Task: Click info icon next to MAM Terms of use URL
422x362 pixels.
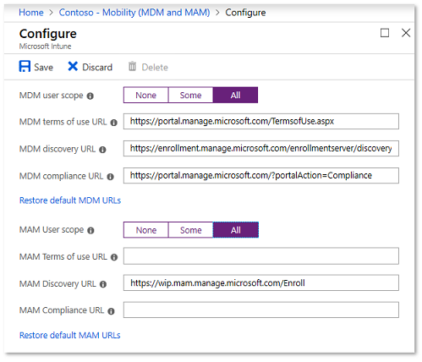Action: coord(114,257)
